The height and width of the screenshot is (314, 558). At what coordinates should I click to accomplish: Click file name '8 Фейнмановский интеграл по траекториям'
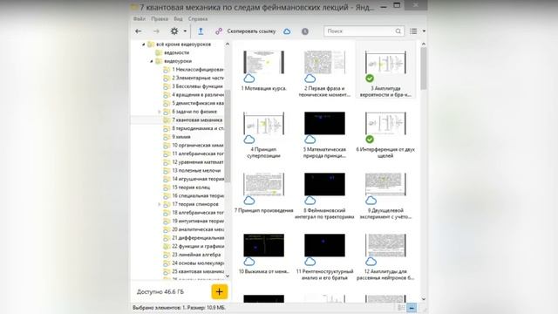(x=324, y=214)
